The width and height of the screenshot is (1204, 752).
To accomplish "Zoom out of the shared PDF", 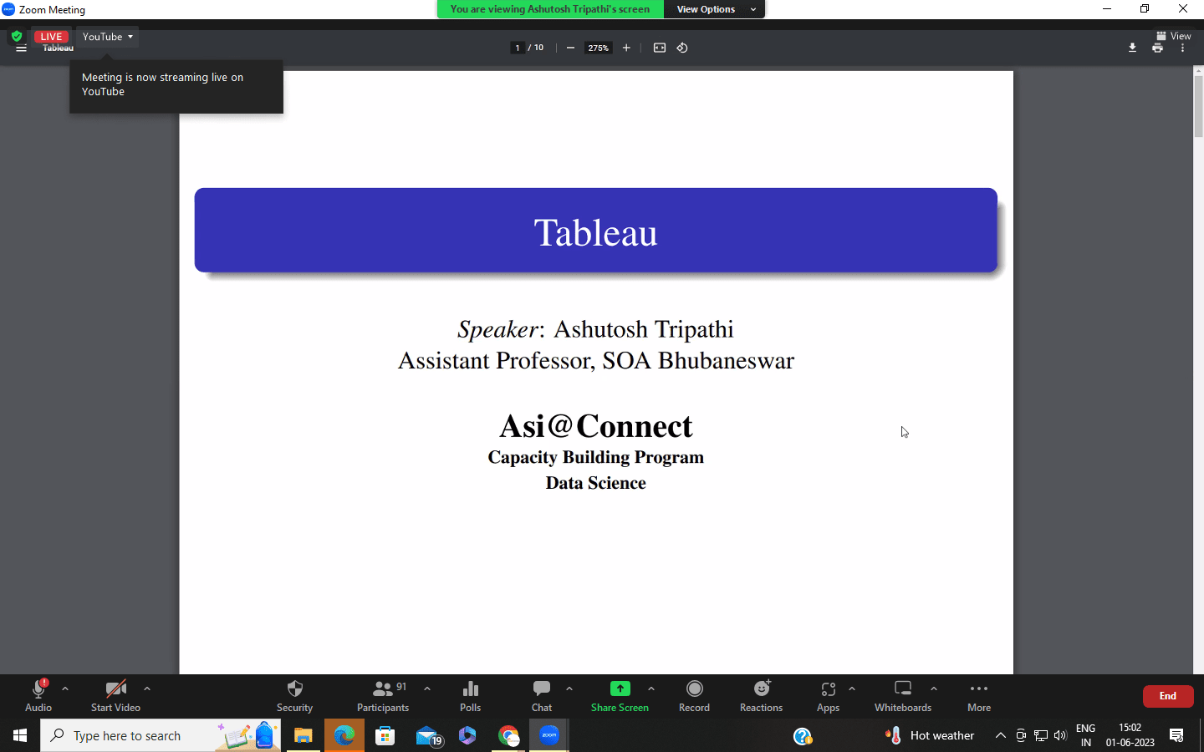I will pyautogui.click(x=570, y=48).
